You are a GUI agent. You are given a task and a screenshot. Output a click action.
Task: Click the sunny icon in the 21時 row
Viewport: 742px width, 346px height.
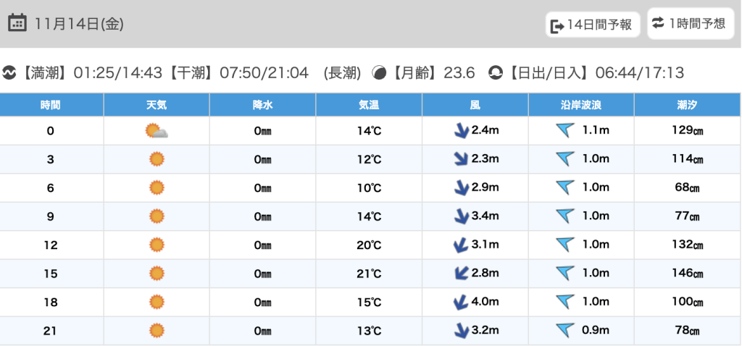coord(157,331)
